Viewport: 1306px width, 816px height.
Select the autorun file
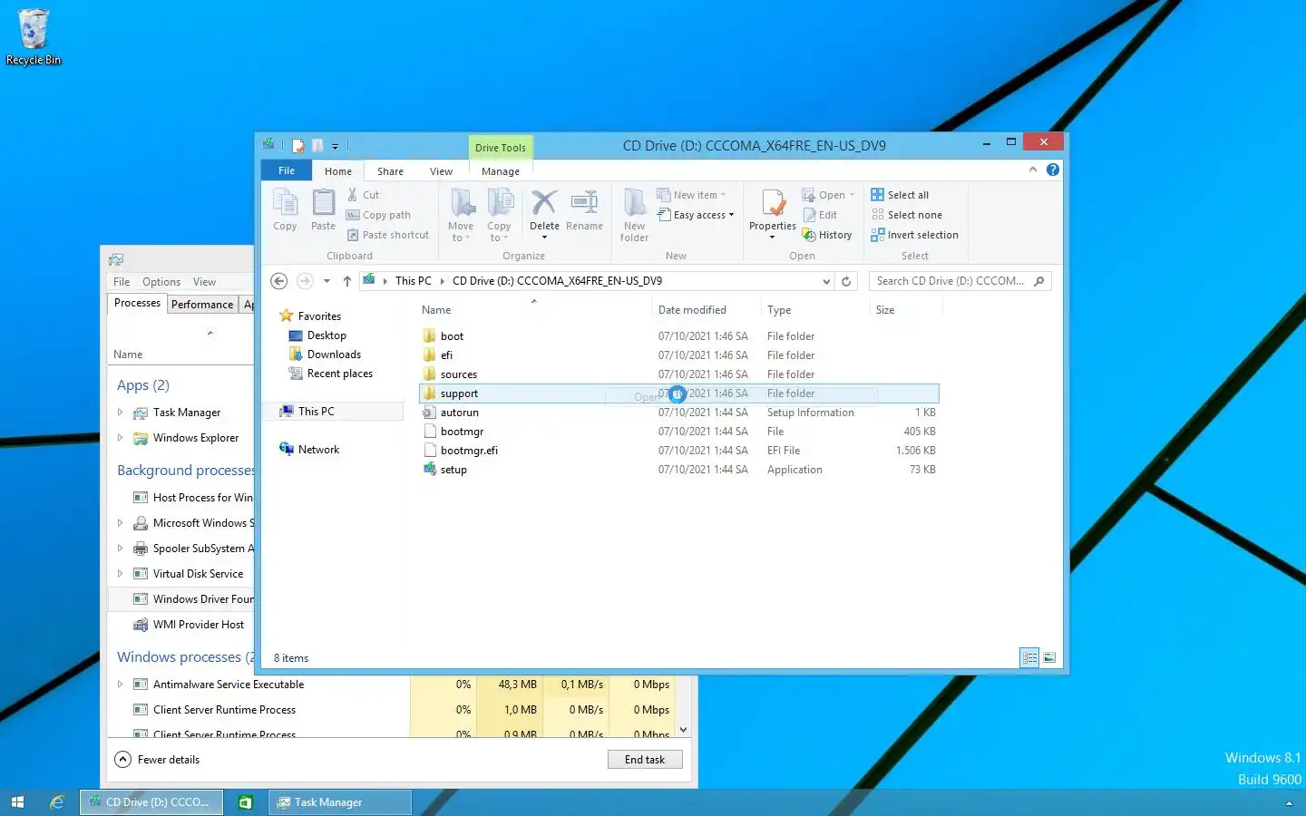[679, 413]
